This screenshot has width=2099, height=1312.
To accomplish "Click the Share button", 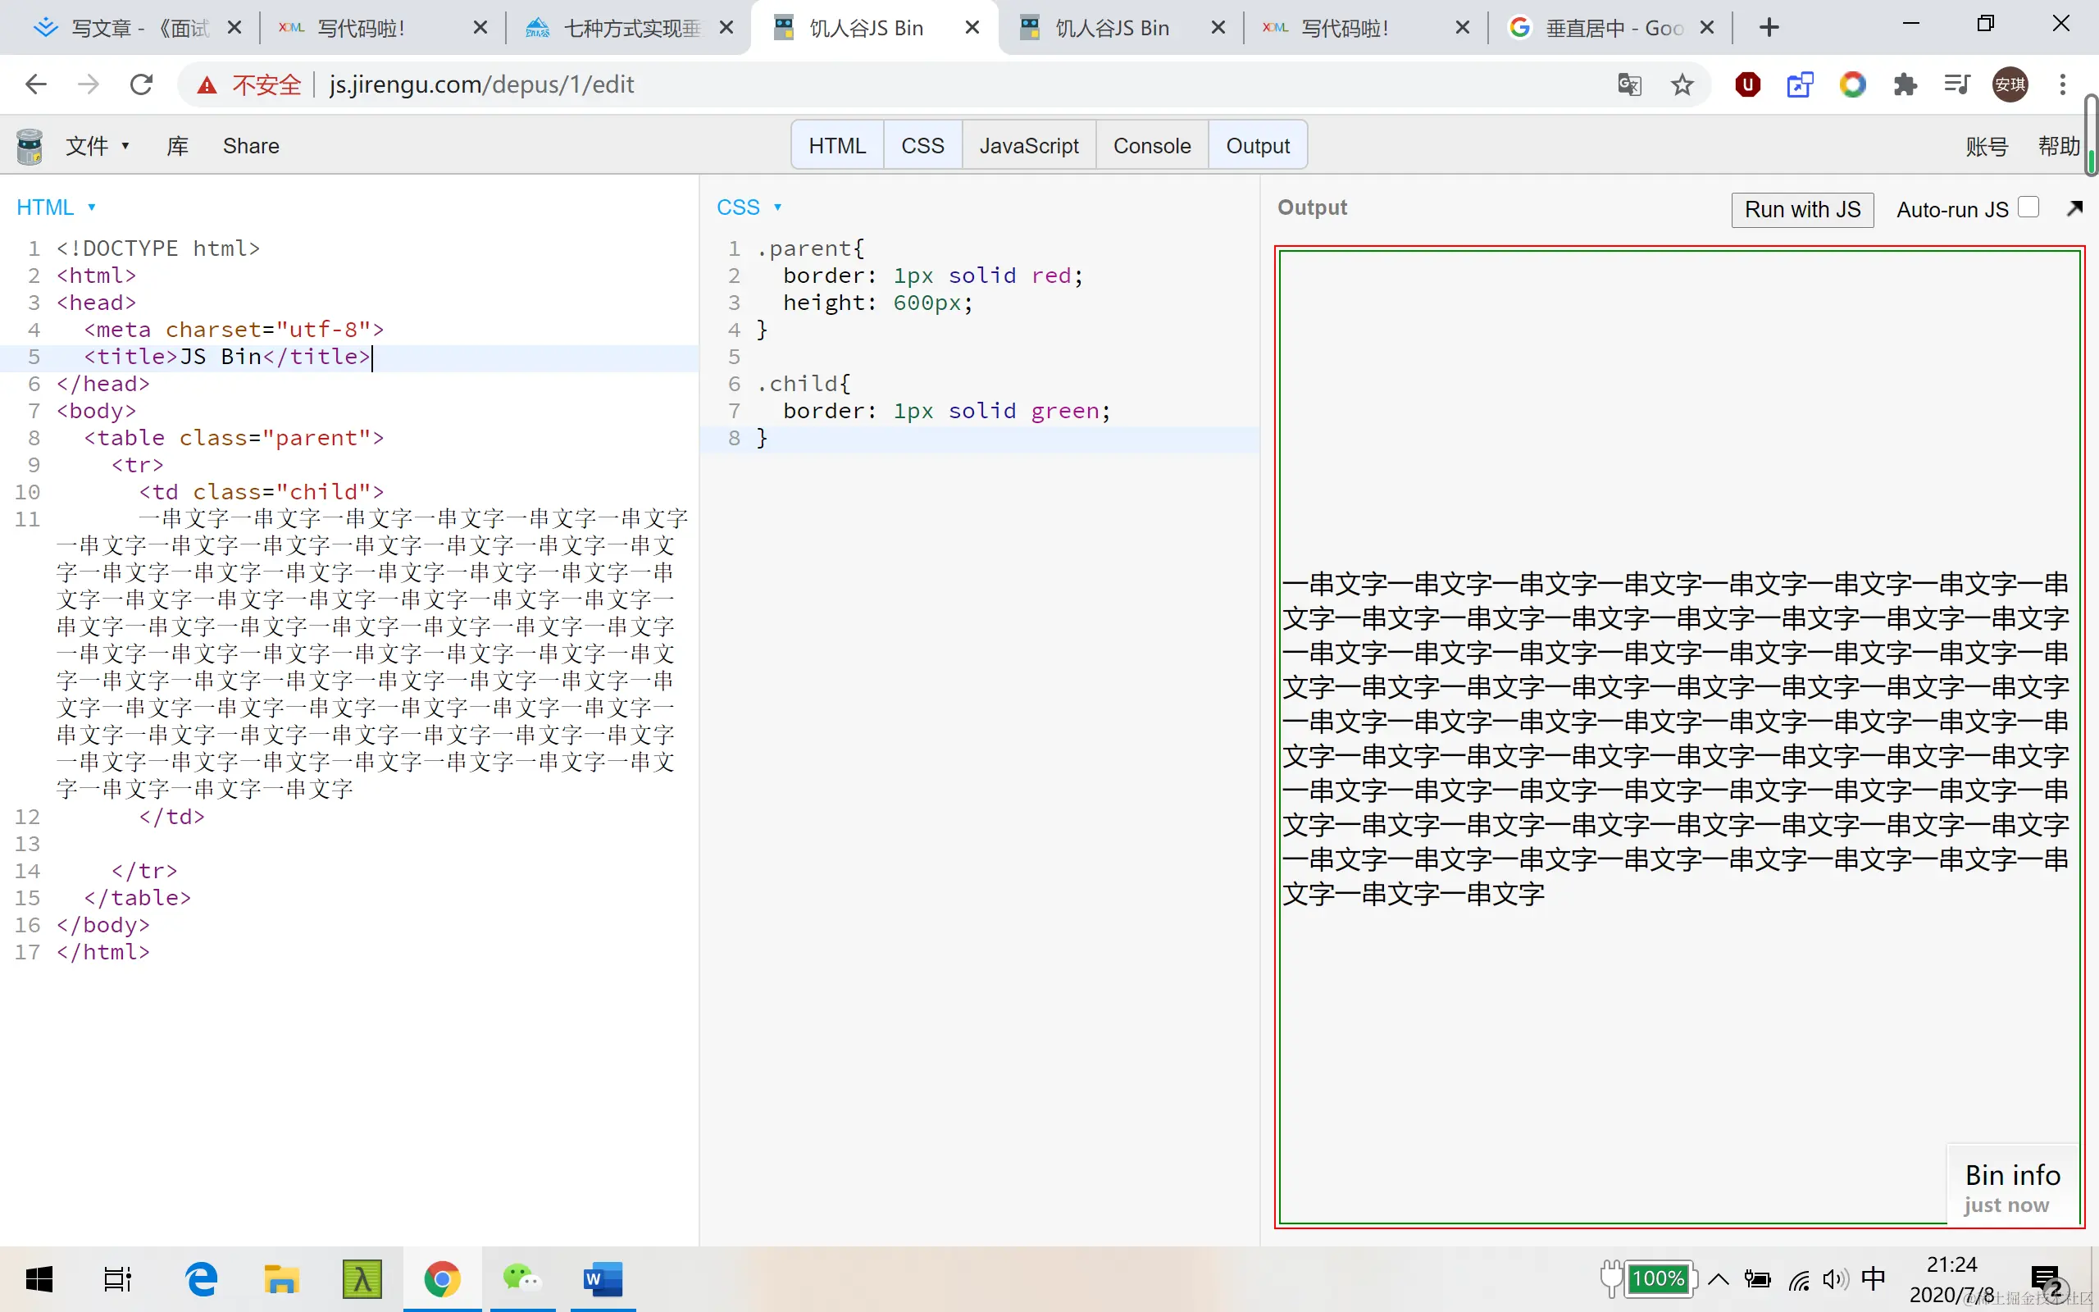I will tap(251, 146).
